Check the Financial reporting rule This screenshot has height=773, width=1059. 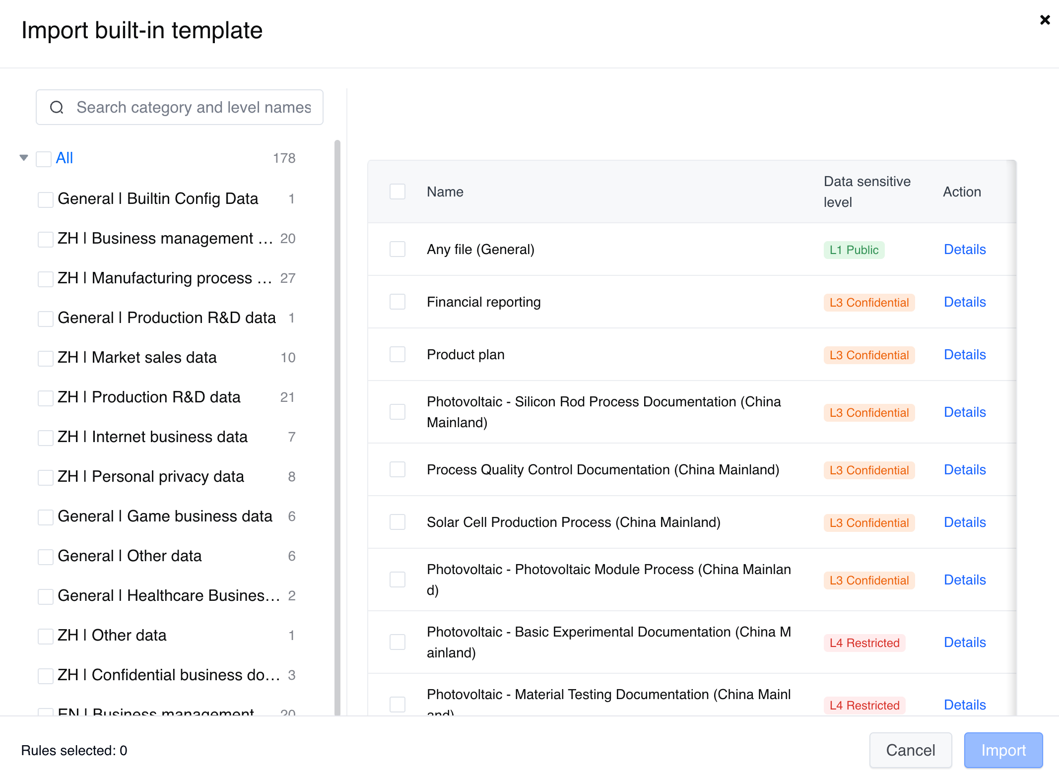click(x=397, y=302)
